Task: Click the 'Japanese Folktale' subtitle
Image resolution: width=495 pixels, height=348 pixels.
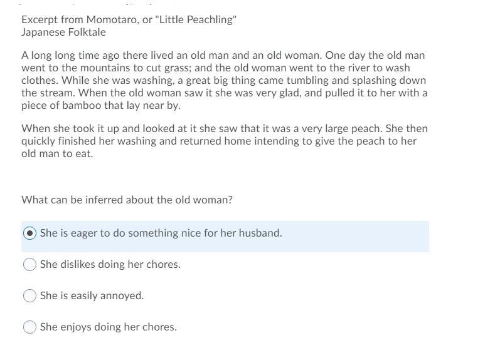Action: [63, 33]
